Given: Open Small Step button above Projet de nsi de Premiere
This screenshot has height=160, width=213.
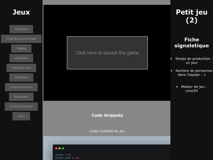Looking at the screenshot, I should [21, 29].
